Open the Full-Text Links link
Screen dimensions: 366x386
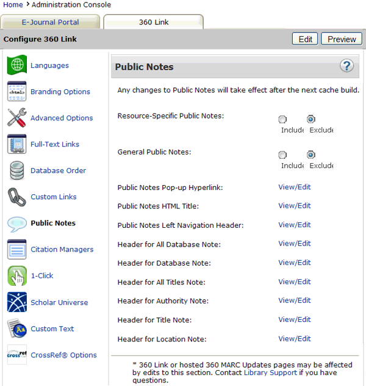(x=55, y=144)
